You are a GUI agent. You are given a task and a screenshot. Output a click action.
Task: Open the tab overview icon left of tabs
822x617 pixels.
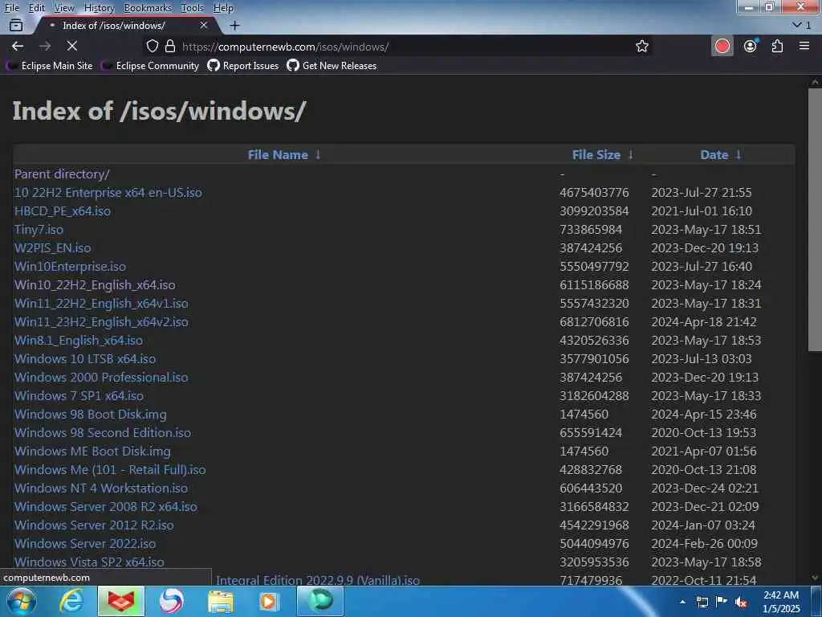point(16,25)
